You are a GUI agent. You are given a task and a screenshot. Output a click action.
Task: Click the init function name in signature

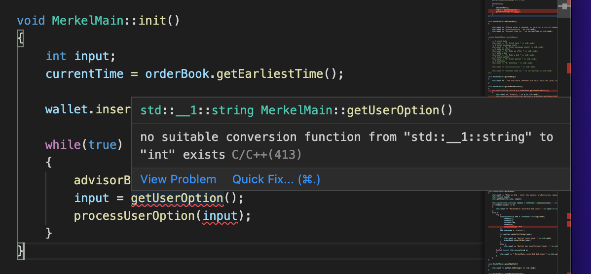152,20
